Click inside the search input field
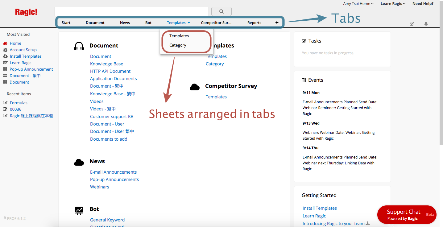Screen dimensions: 443x227 pos(131,11)
